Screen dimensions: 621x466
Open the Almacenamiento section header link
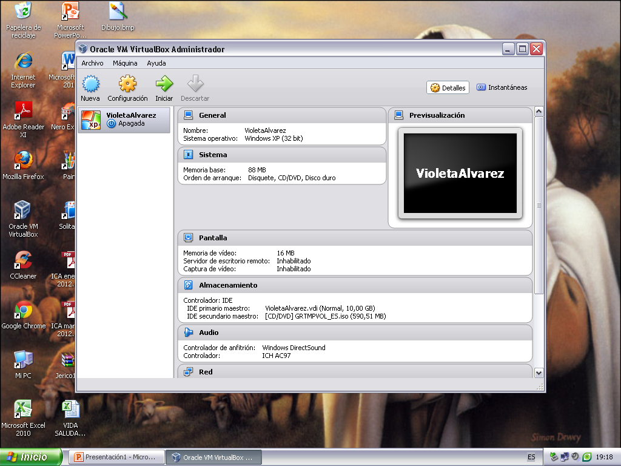pos(228,285)
